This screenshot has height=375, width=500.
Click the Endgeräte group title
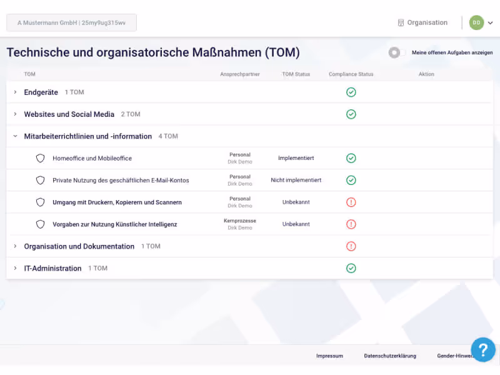[x=41, y=92]
